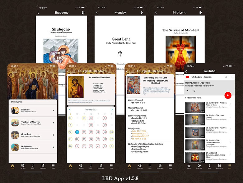The width and height of the screenshot is (243, 183).
Task: Tap back arrow on Shubqono screen
Action: click(x=38, y=13)
